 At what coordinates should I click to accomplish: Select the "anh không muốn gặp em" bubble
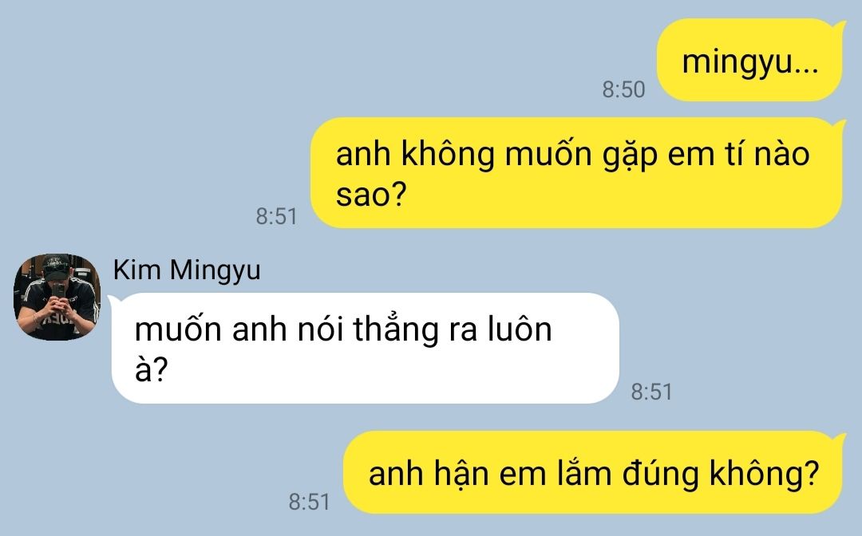pyautogui.click(x=577, y=173)
